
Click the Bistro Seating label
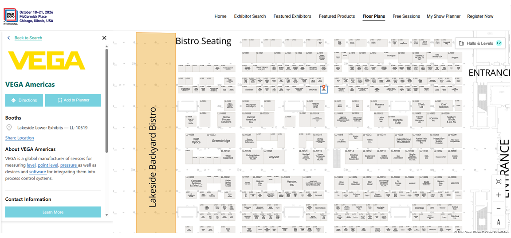(203, 41)
